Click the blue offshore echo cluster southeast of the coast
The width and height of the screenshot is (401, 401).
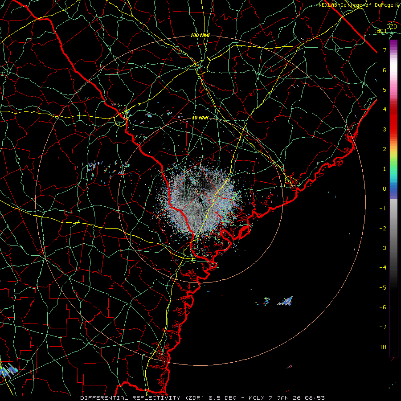click(285, 301)
